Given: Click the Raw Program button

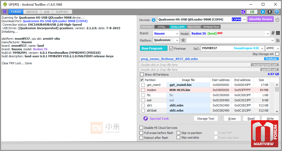Looking at the screenshot, I should coord(154,48).
